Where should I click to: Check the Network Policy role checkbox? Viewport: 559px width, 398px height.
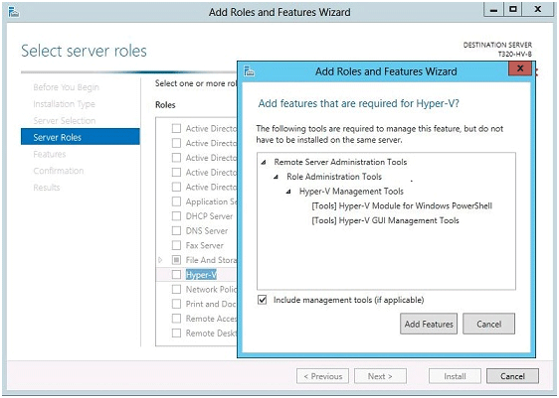tap(176, 289)
